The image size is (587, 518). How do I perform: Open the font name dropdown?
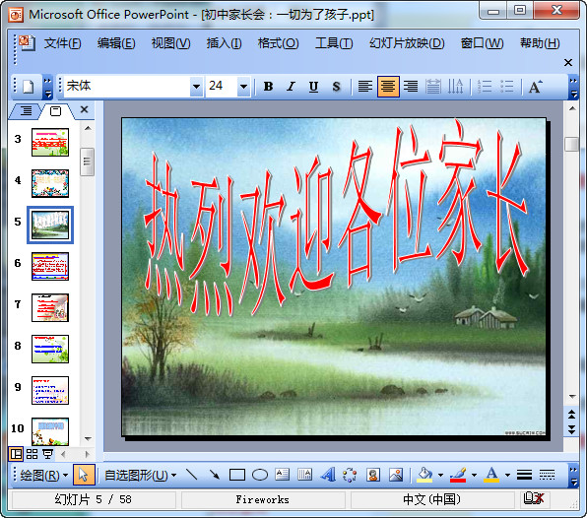[196, 87]
